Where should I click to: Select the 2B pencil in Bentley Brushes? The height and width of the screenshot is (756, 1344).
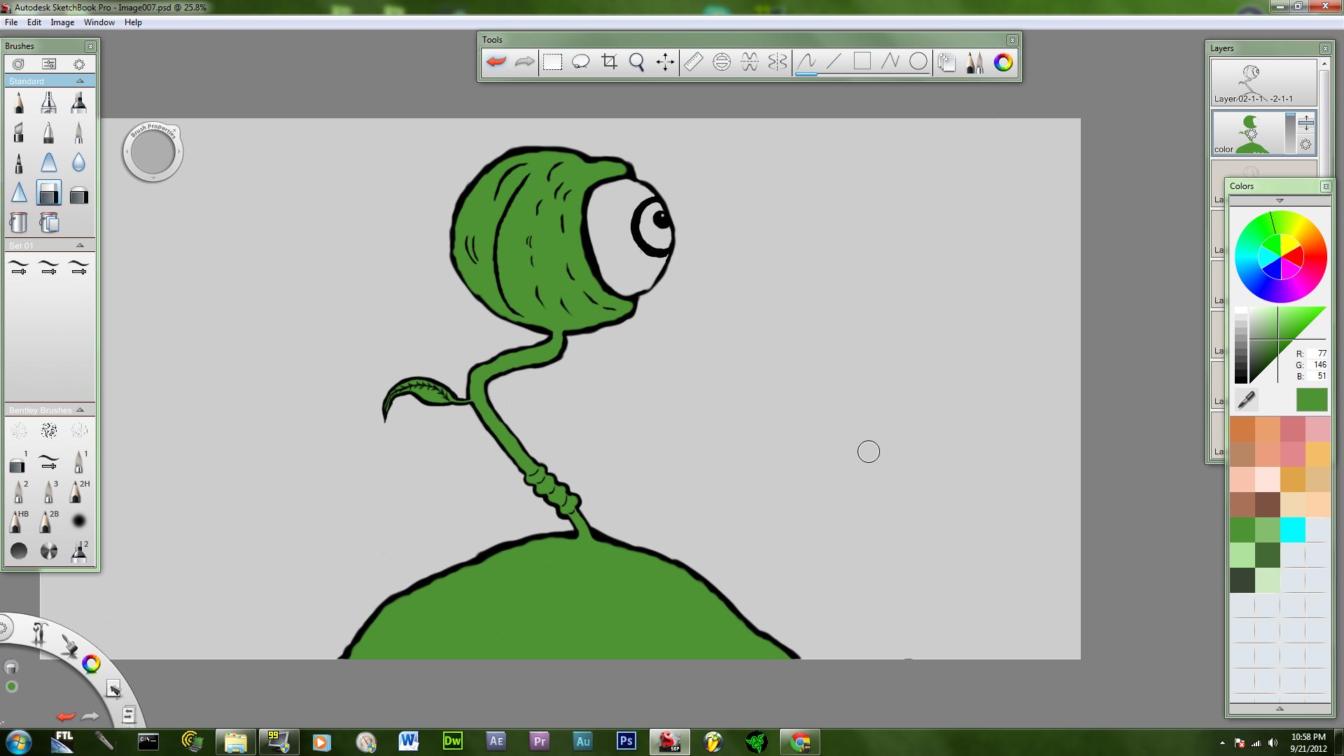[x=48, y=521]
